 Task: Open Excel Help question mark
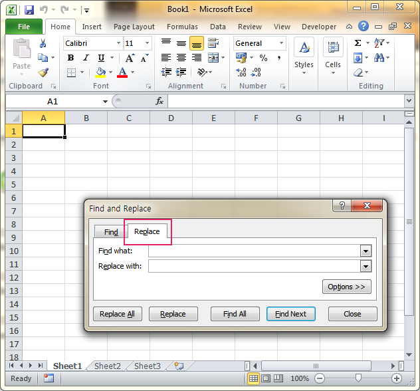(364, 26)
